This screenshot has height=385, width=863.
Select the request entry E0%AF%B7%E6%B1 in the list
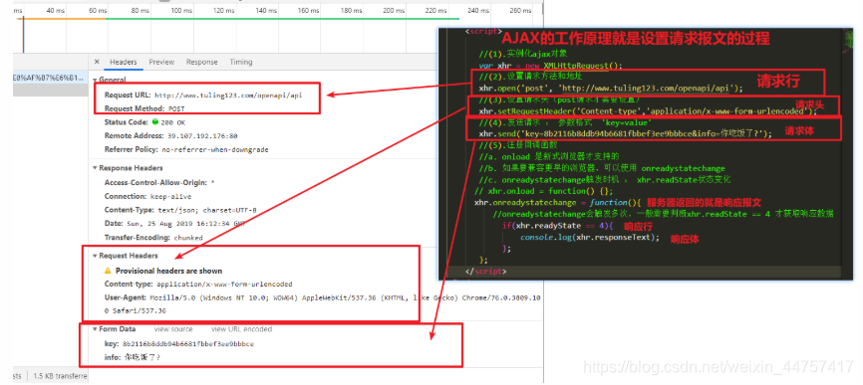48,79
